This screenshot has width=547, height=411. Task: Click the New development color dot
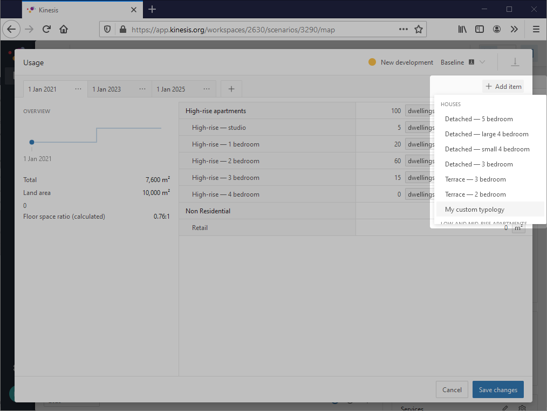pyautogui.click(x=372, y=62)
